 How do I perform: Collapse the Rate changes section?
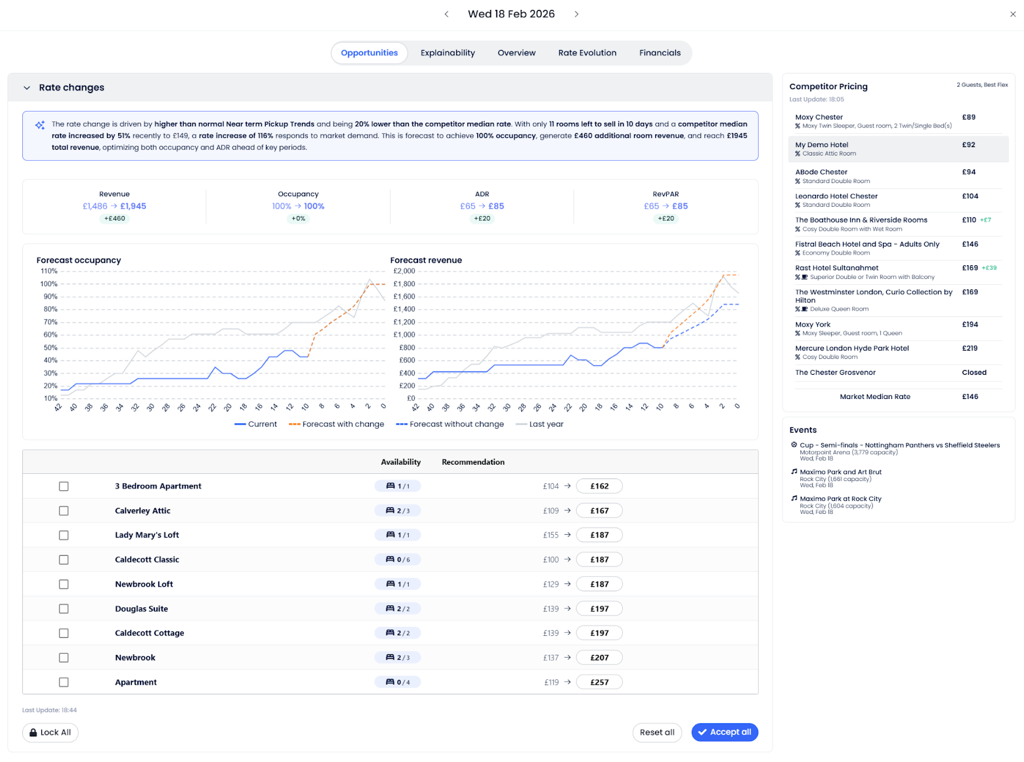pyautogui.click(x=27, y=88)
